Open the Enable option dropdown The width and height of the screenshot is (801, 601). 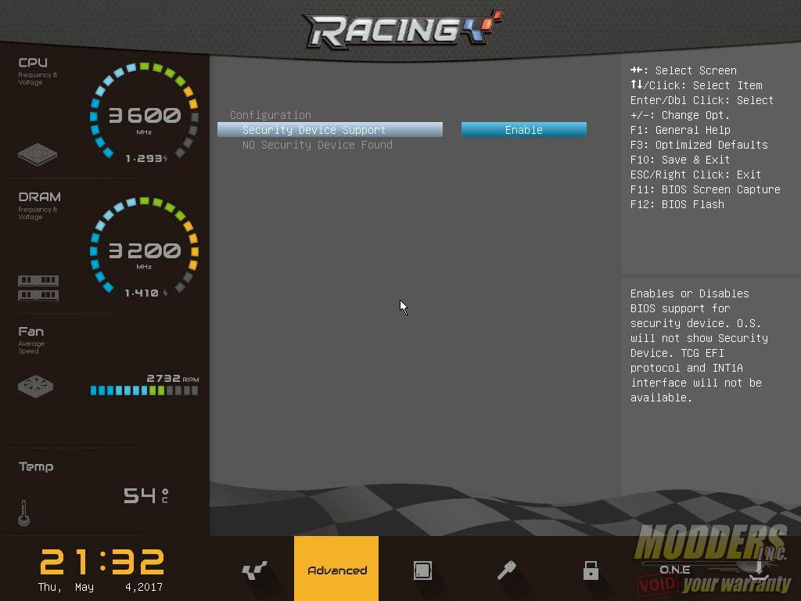click(523, 130)
